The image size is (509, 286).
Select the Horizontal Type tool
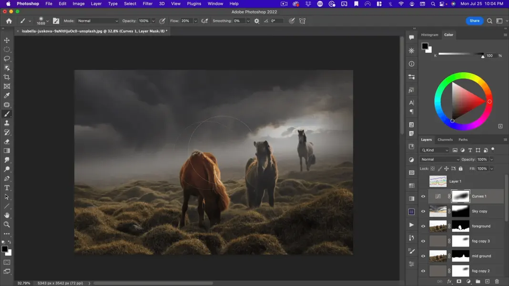click(7, 188)
